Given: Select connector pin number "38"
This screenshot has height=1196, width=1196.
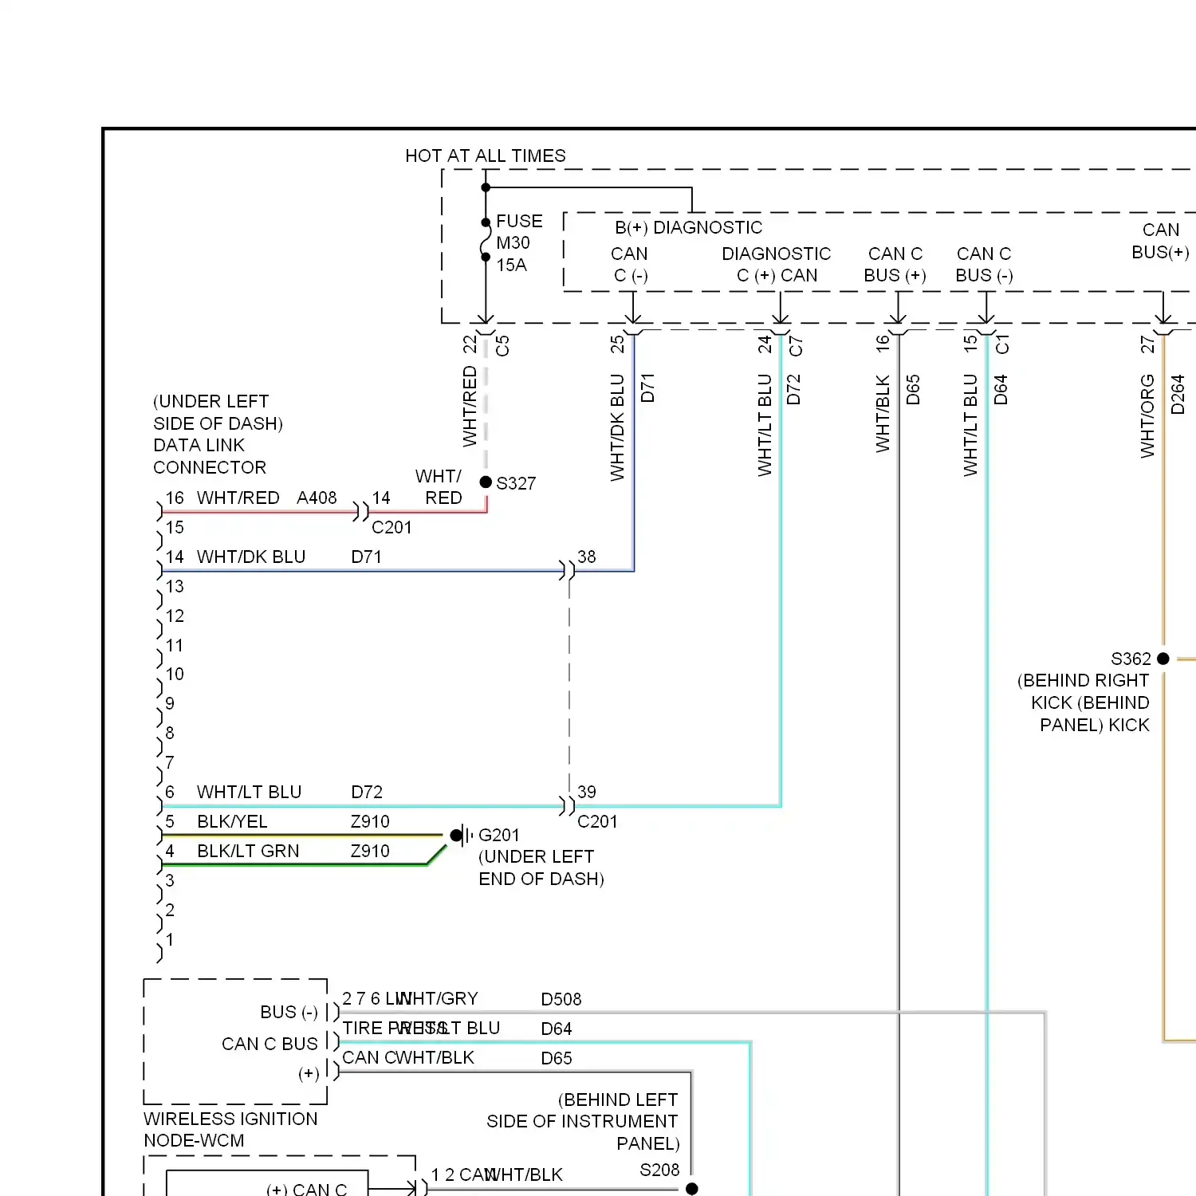Looking at the screenshot, I should [587, 557].
